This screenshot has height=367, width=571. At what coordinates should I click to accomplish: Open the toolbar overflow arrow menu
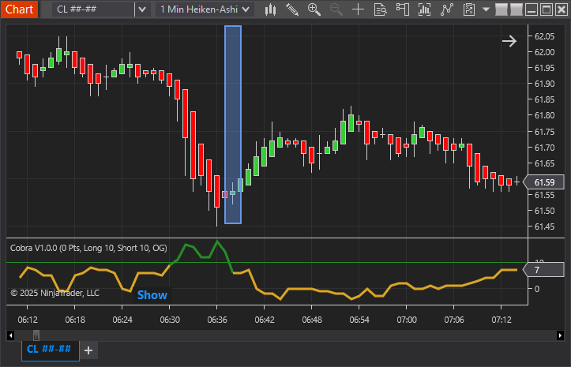(x=486, y=9)
